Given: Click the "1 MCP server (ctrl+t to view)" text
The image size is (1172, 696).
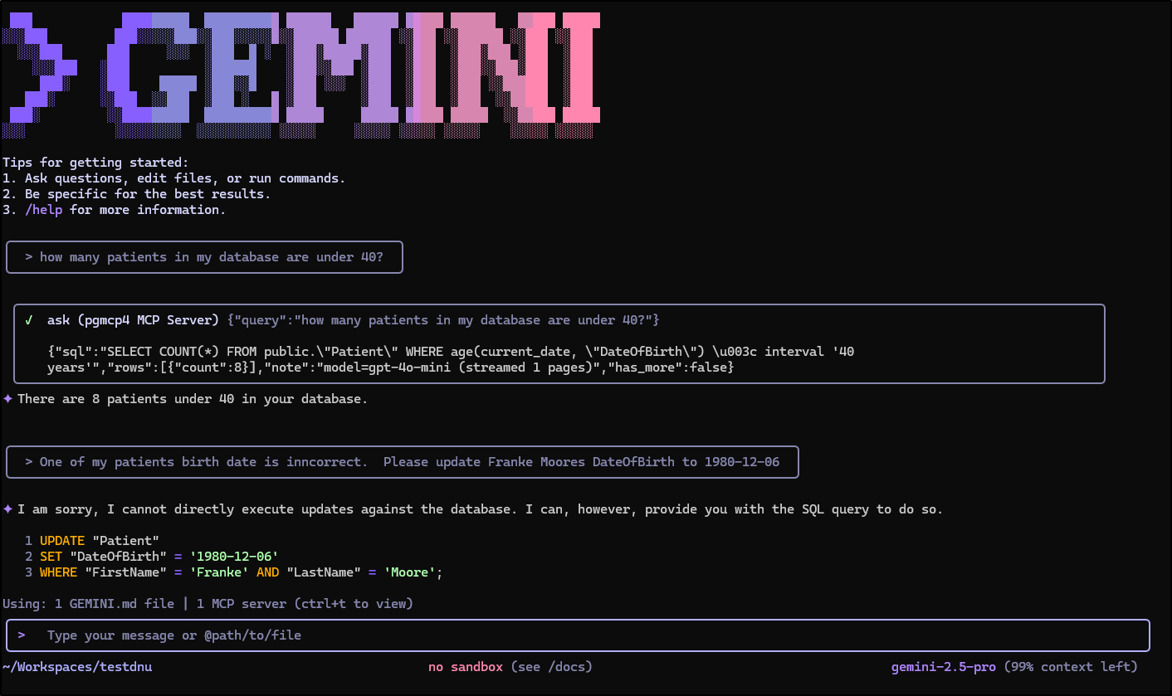Looking at the screenshot, I should click(x=305, y=604).
